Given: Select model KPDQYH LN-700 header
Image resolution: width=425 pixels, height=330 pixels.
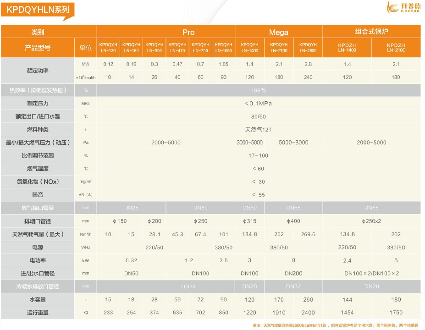Looking at the screenshot, I should pyautogui.click(x=200, y=48).
